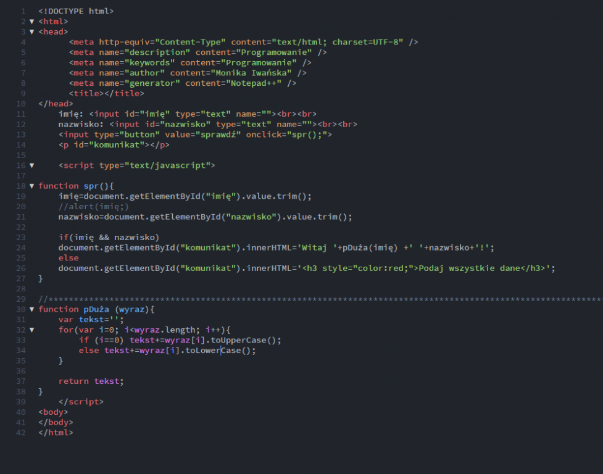Click the "charset=UTF-8" text in the meta tag

(365, 42)
